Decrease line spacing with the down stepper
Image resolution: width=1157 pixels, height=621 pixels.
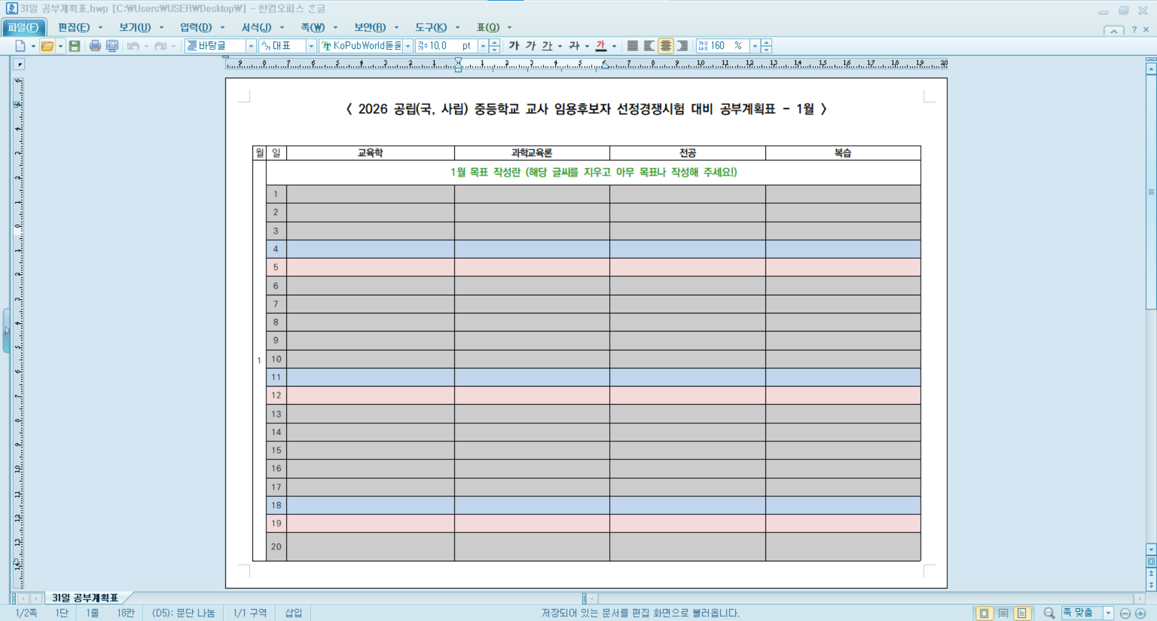[767, 49]
